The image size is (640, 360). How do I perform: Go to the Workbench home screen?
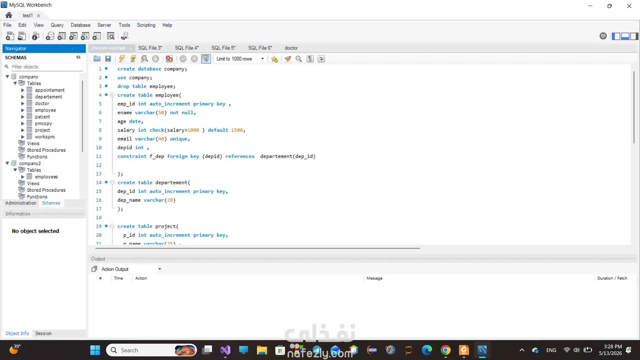(x=9, y=15)
